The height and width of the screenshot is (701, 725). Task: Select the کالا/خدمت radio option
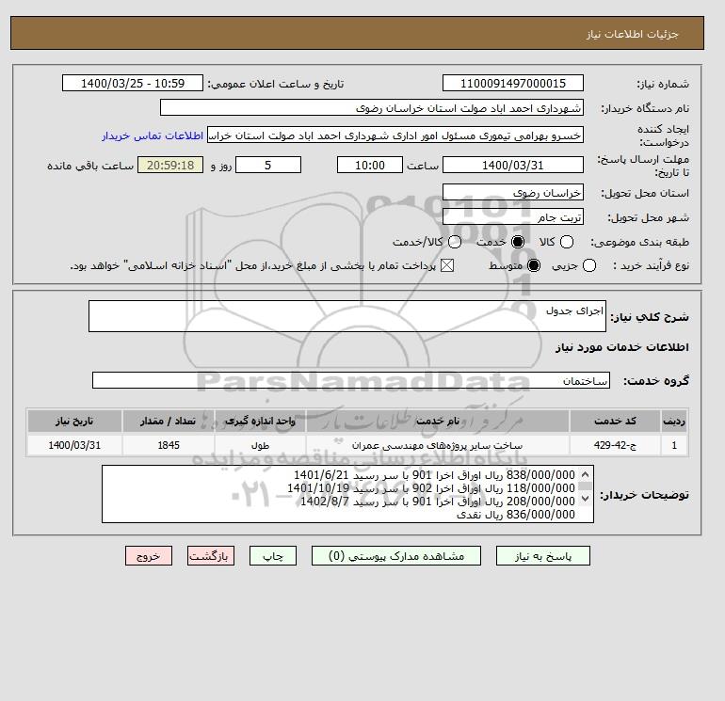(455, 242)
